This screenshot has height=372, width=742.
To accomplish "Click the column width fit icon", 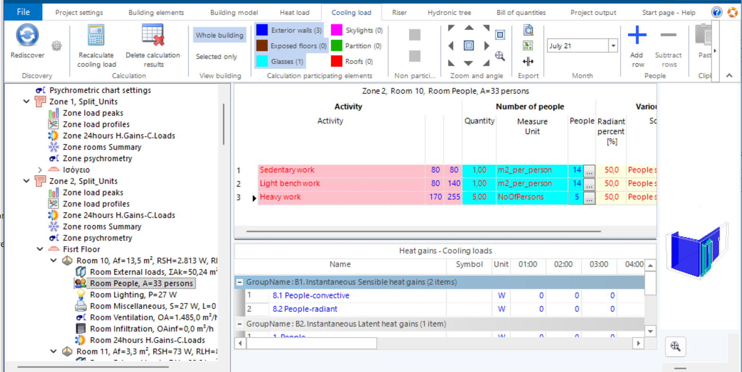I will 528,62.
